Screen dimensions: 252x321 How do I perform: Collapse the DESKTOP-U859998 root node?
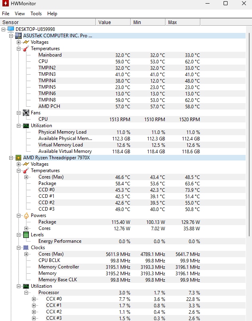pyautogui.click(x=4, y=29)
